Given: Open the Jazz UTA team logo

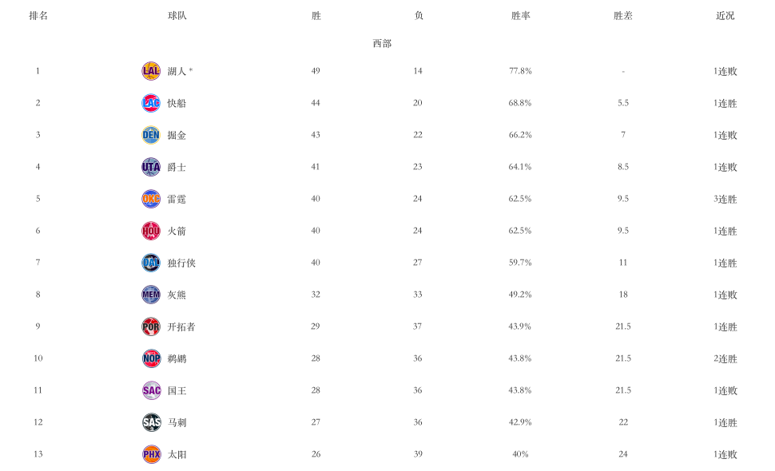Looking at the screenshot, I should pyautogui.click(x=151, y=167).
